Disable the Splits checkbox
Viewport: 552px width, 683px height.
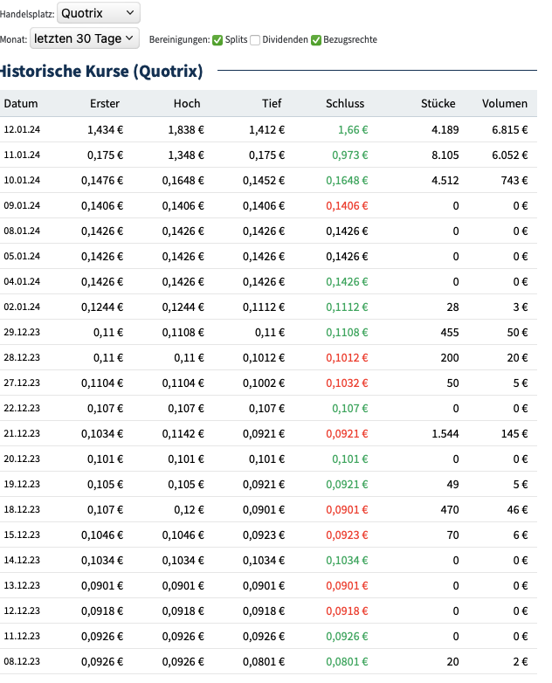217,39
